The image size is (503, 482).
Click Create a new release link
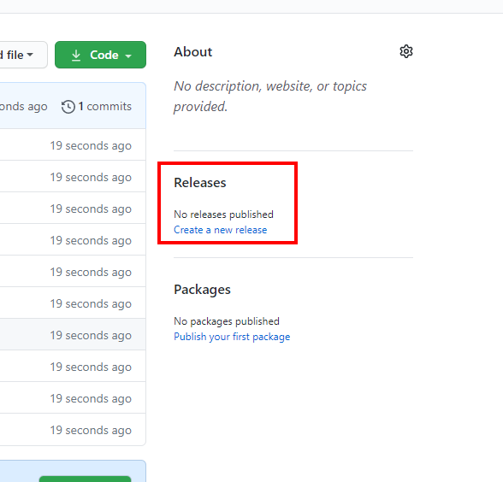point(220,230)
